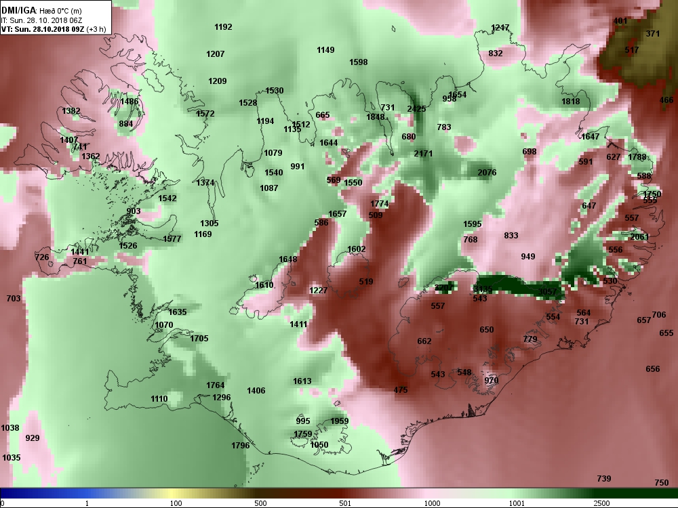Select the value 970 on the map
The image size is (678, 508).
[x=491, y=381]
